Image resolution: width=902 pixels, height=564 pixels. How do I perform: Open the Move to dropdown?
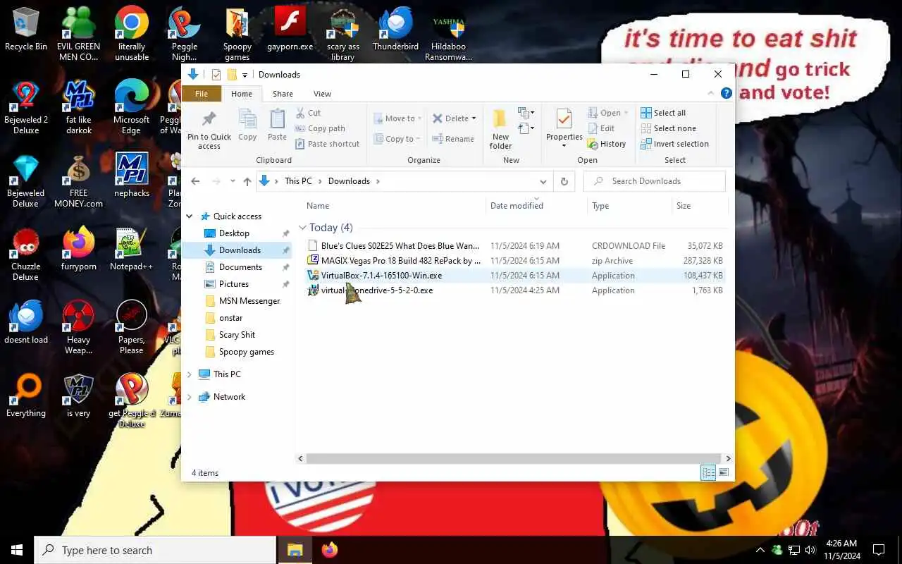point(397,118)
